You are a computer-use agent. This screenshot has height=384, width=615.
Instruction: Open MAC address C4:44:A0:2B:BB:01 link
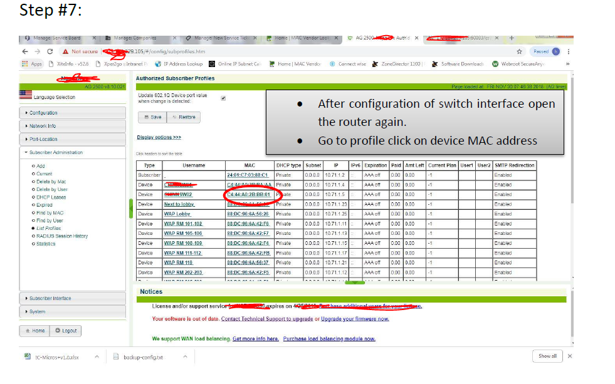pyautogui.click(x=248, y=195)
